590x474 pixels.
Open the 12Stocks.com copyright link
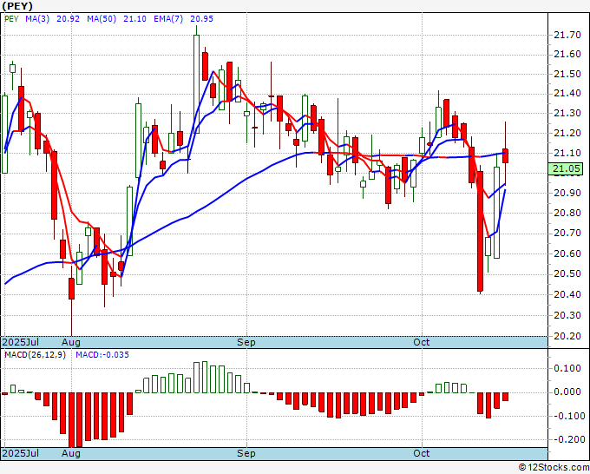[x=554, y=468]
